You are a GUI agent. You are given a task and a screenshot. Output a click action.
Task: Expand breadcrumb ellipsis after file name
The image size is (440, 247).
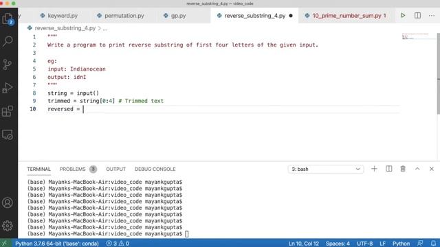[105, 28]
